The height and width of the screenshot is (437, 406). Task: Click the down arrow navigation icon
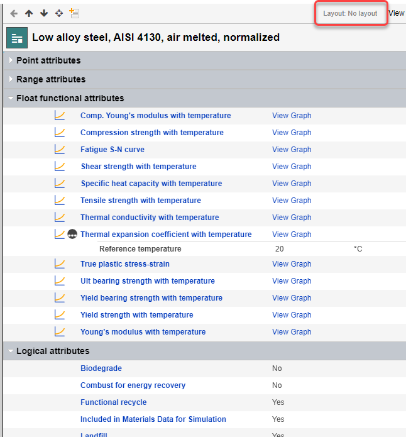44,13
